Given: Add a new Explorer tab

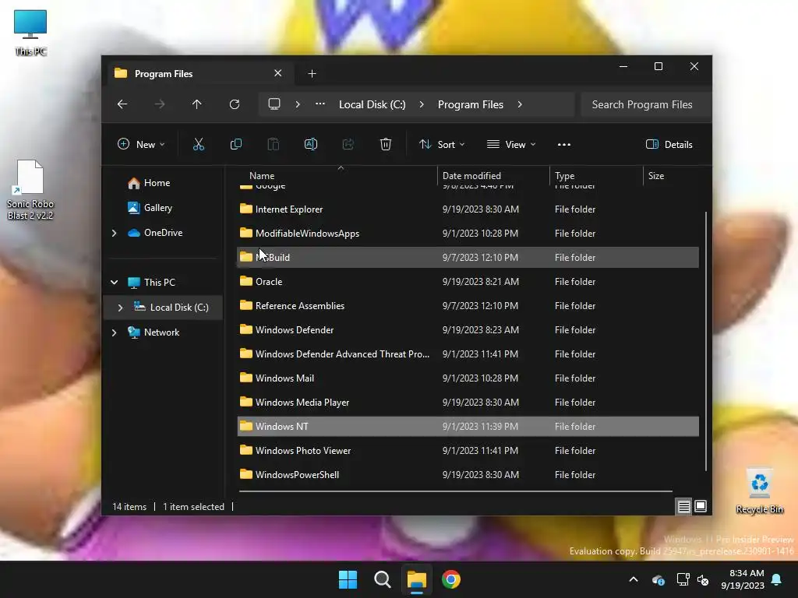Looking at the screenshot, I should pyautogui.click(x=312, y=74).
